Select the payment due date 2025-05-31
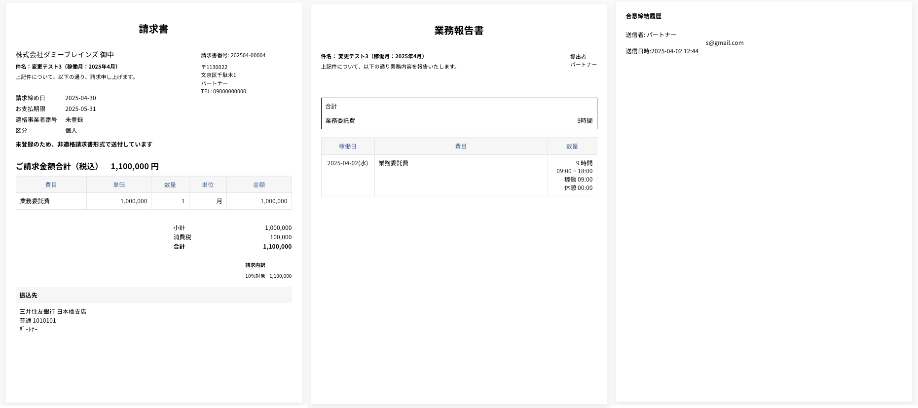The height and width of the screenshot is (408, 918). pos(80,109)
